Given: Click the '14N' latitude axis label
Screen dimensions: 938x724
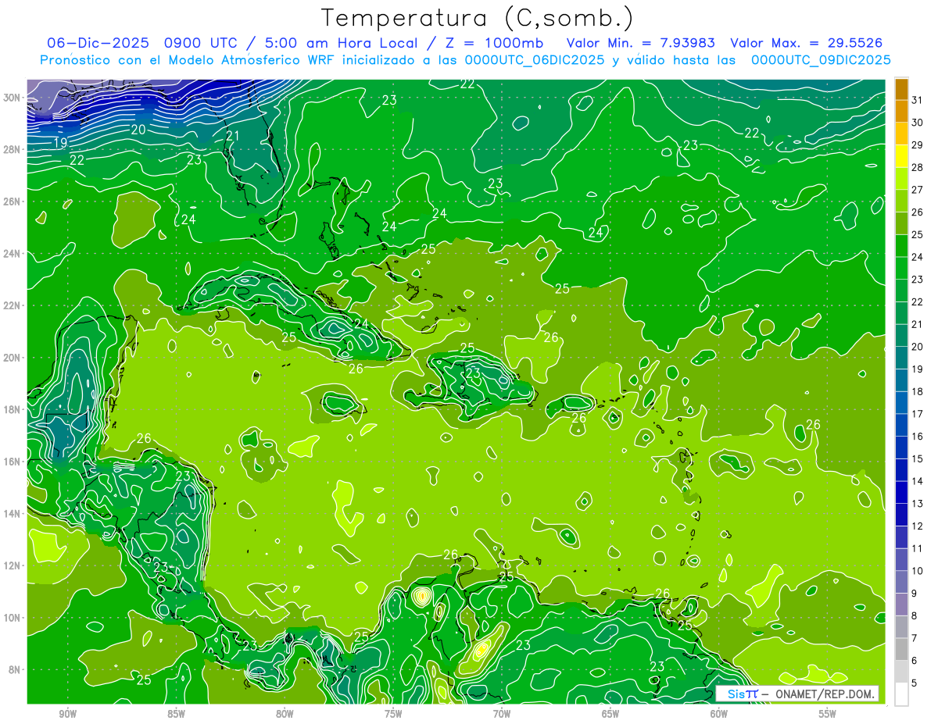Looking at the screenshot, I should pos(12,513).
